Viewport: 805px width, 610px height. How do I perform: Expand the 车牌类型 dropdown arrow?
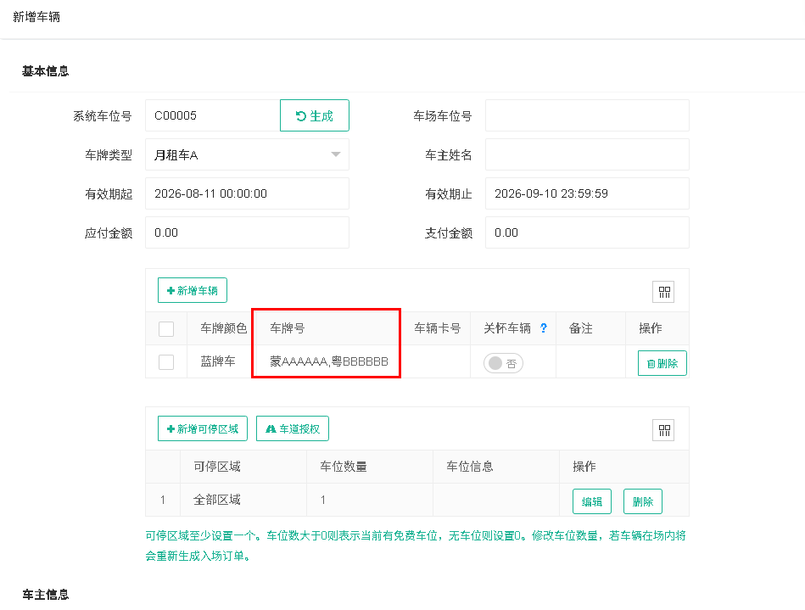tap(336, 154)
